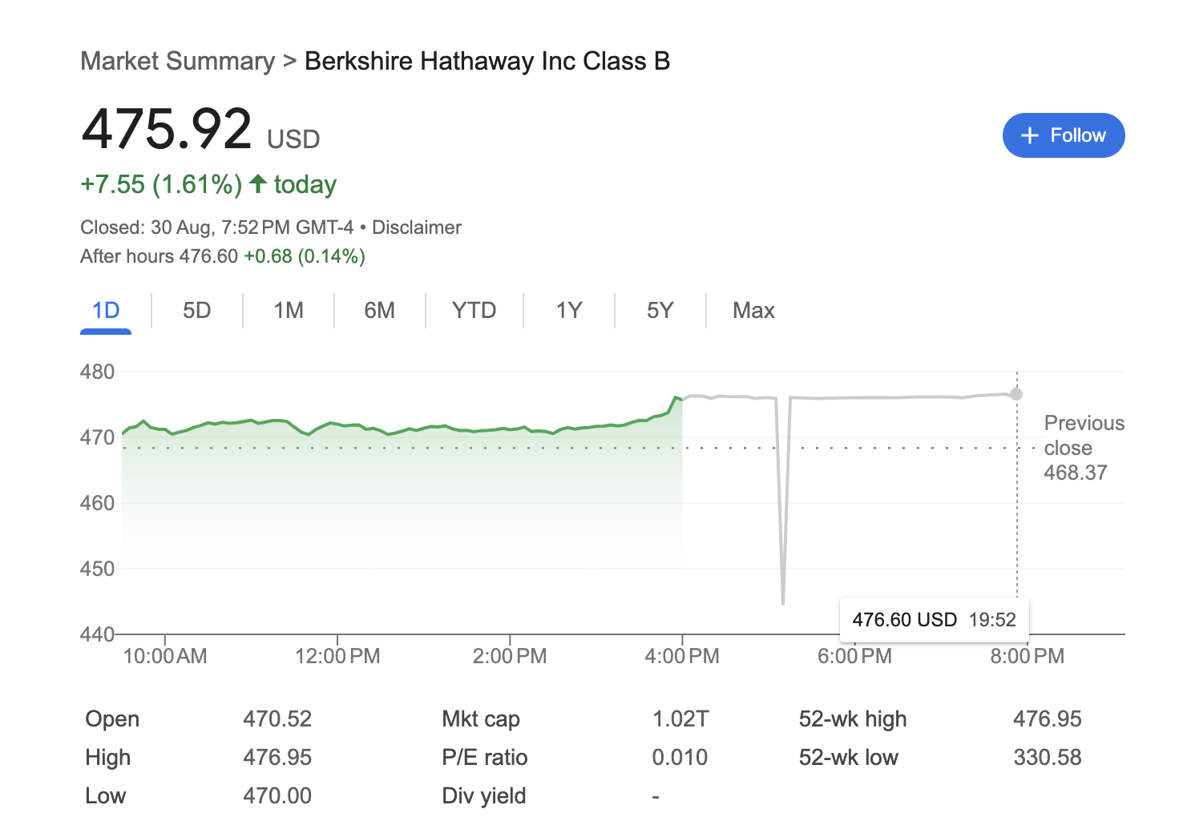Switch to the 1M tab
This screenshot has height=825, width=1183.
(289, 311)
